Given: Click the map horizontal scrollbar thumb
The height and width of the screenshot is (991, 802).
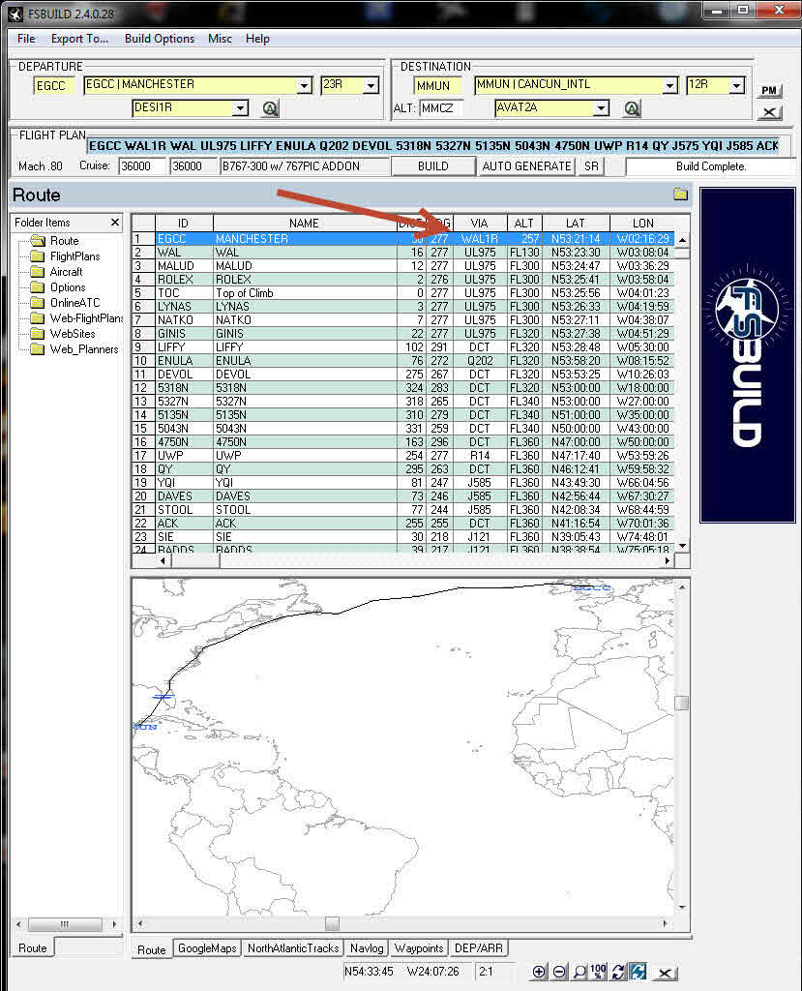Looking at the screenshot, I should click(333, 923).
